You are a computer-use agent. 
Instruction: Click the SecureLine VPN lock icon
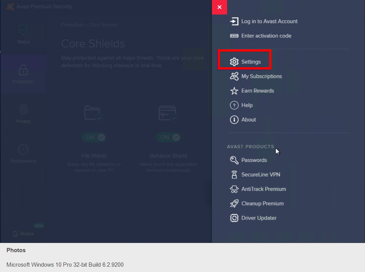[x=234, y=175]
